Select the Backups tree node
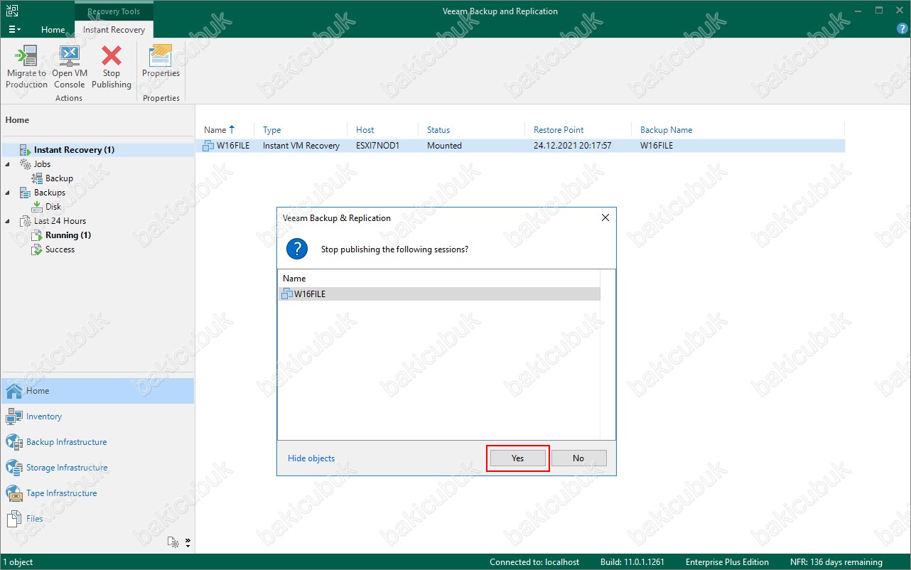911x570 pixels. pyautogui.click(x=49, y=193)
